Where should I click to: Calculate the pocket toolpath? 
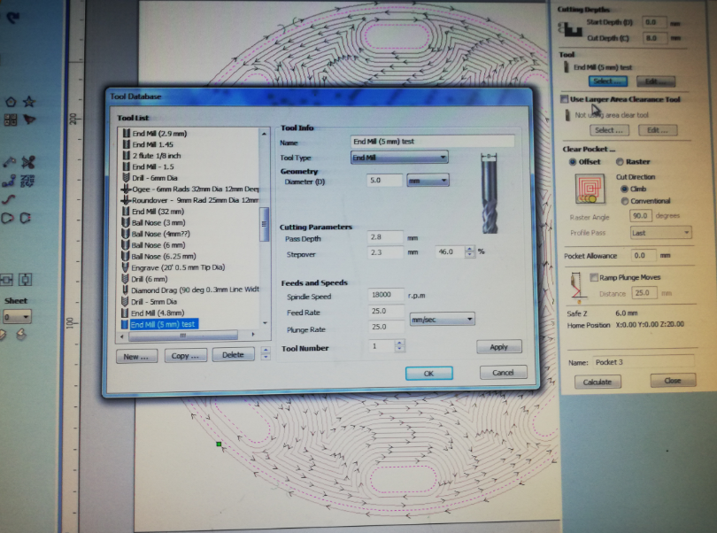click(597, 382)
